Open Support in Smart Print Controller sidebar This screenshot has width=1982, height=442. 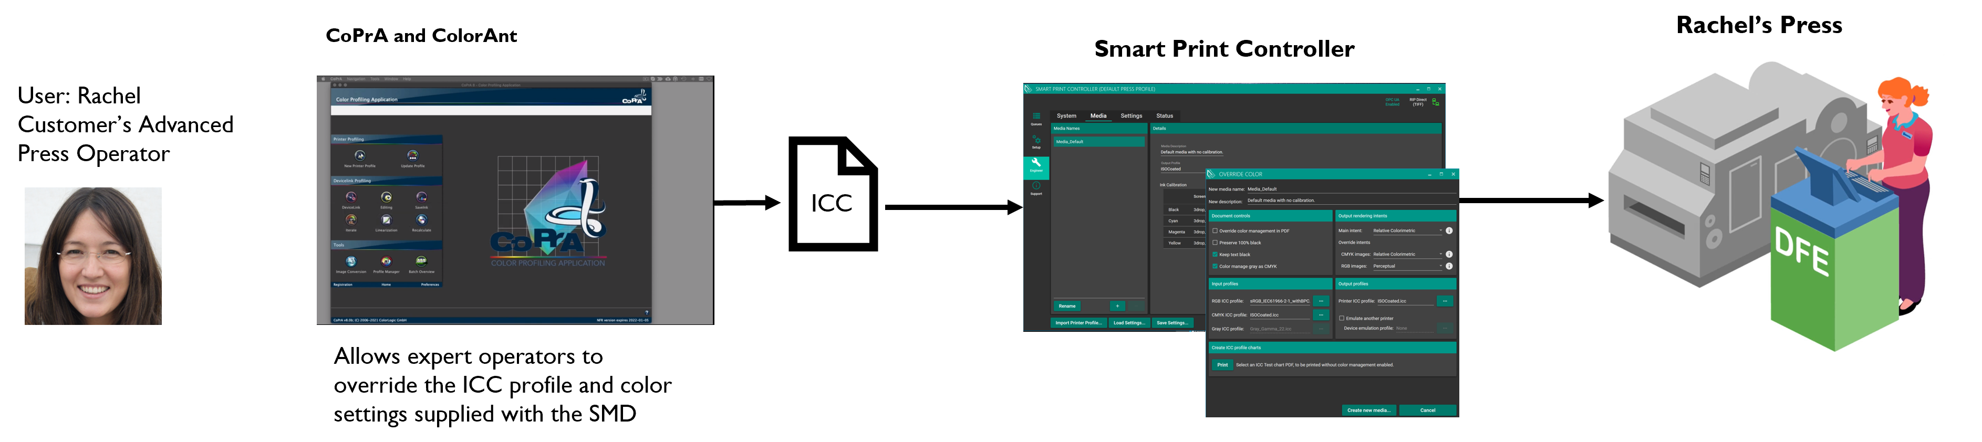coord(1036,188)
